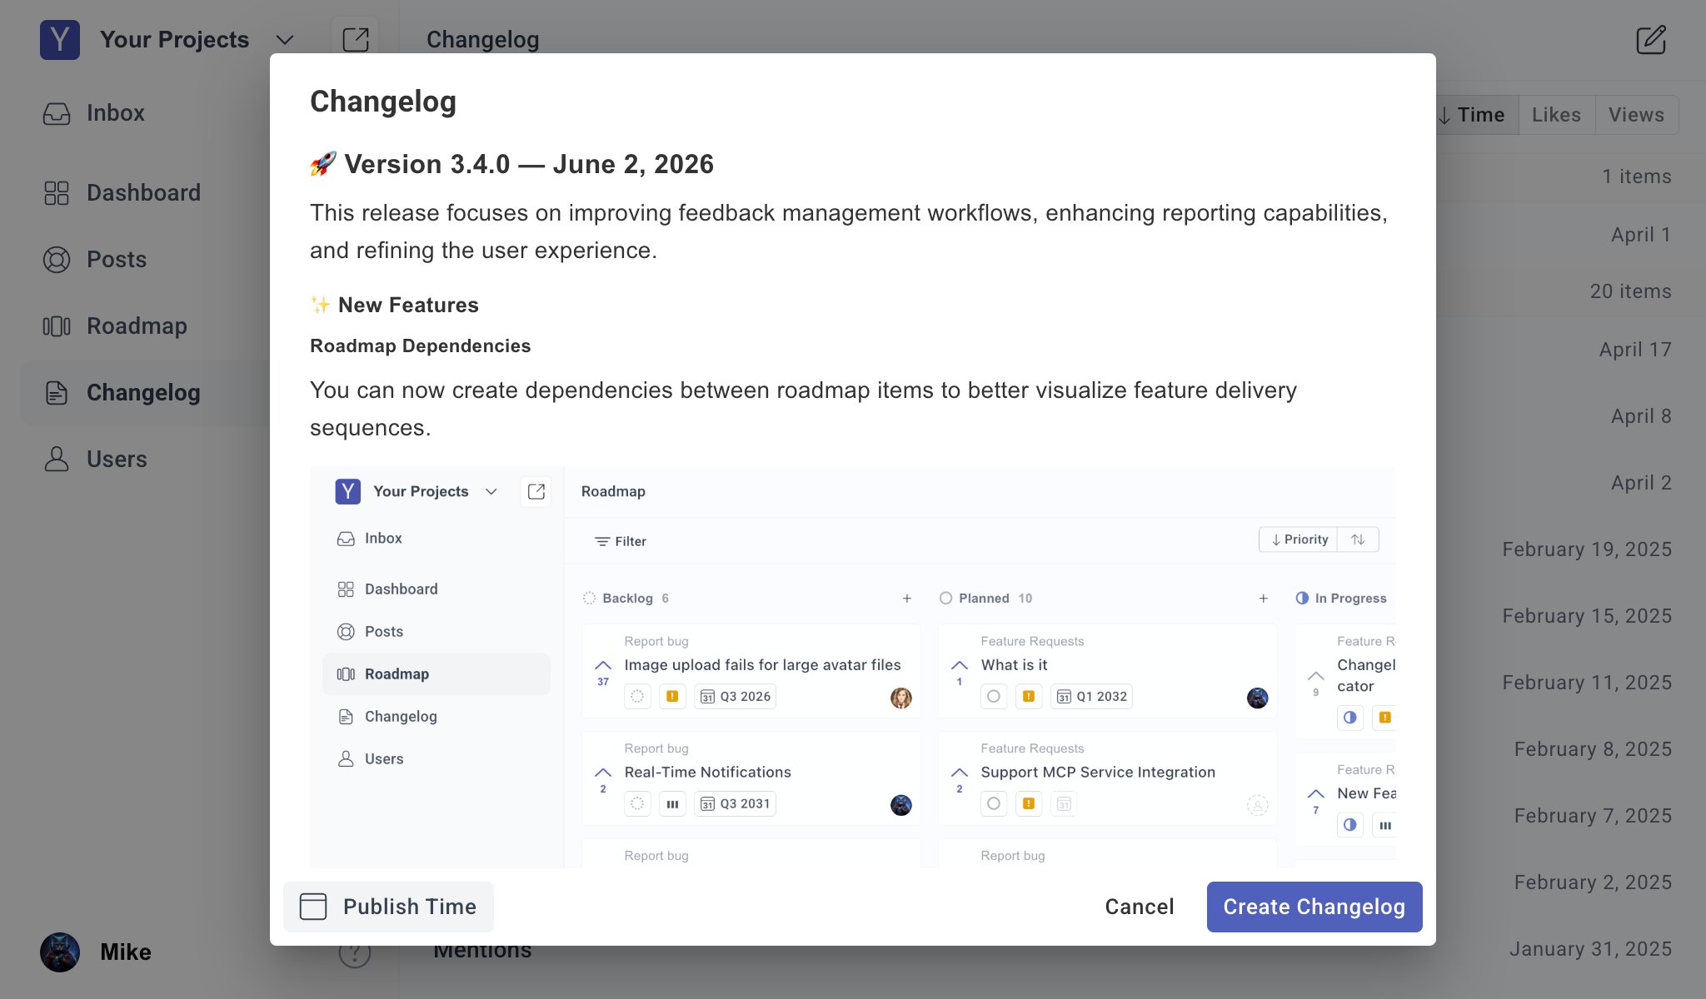
Task: Upvote the What is it card
Action: tap(960, 672)
